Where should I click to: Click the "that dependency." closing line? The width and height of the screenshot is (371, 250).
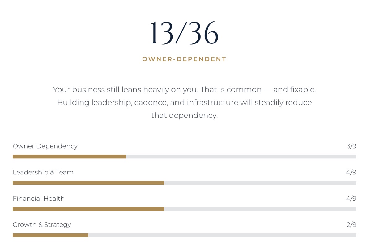pyautogui.click(x=185, y=115)
